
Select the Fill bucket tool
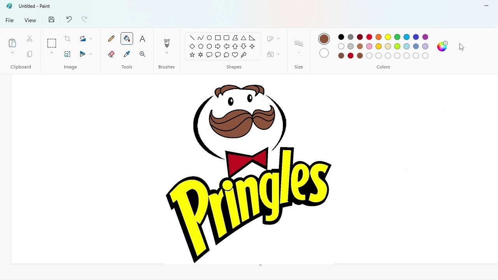click(x=127, y=38)
